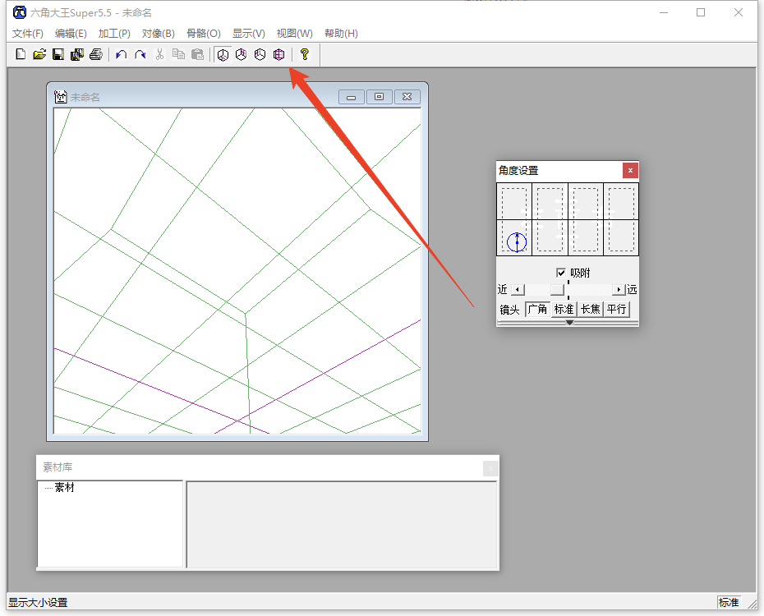Screen dimensions: 764x616
Task: Open the 加工(P) menu
Action: pos(114,34)
